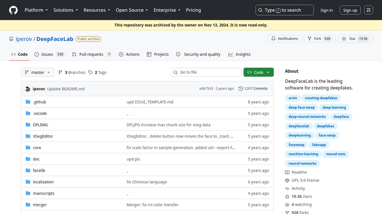
Task: Click the book icon beside Readme
Action: [287, 172]
